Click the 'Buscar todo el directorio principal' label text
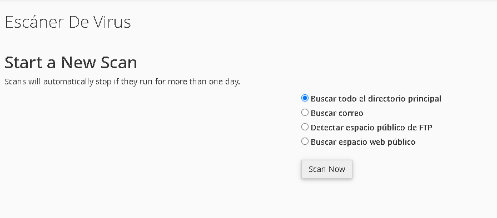 376,99
